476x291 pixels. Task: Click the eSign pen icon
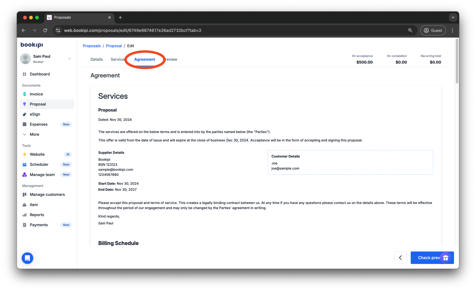point(25,114)
